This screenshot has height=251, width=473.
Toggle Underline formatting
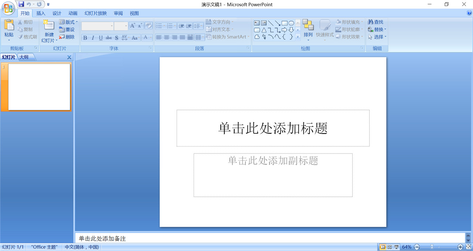[x=101, y=38]
